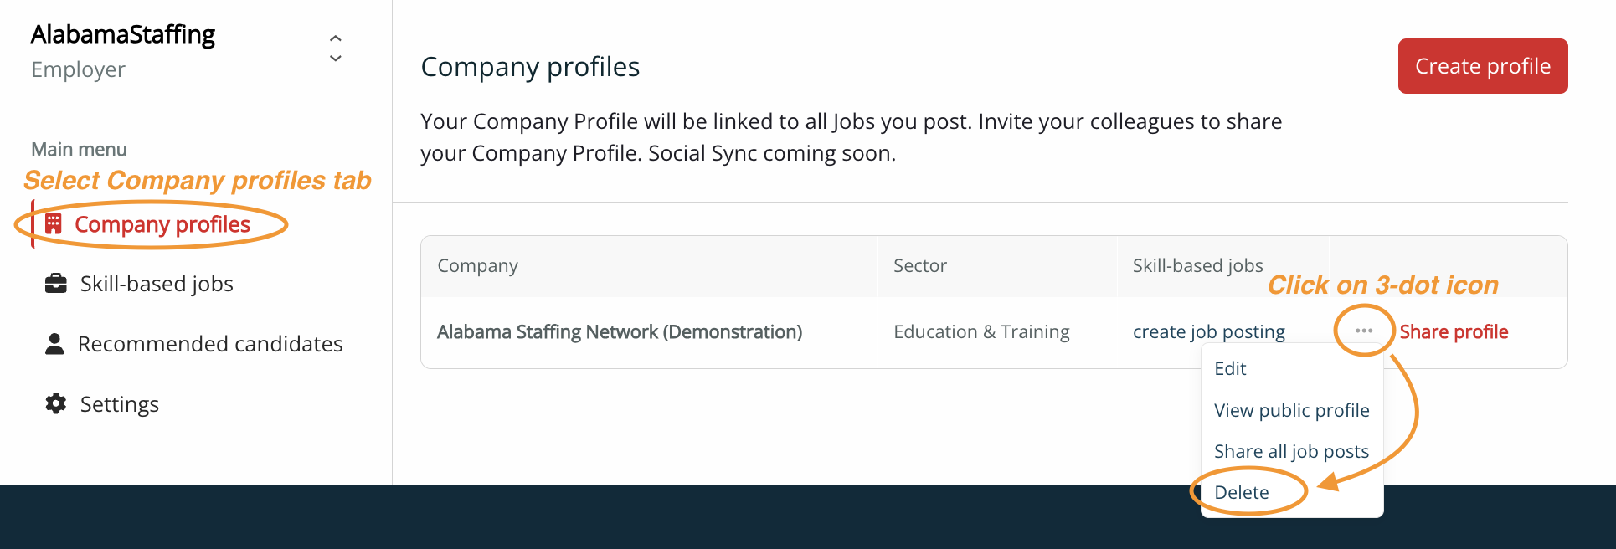Click the Settings gear icon
This screenshot has width=1616, height=549.
click(x=55, y=403)
